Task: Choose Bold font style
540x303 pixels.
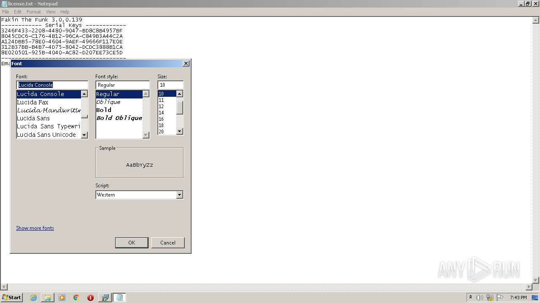Action: (119, 110)
